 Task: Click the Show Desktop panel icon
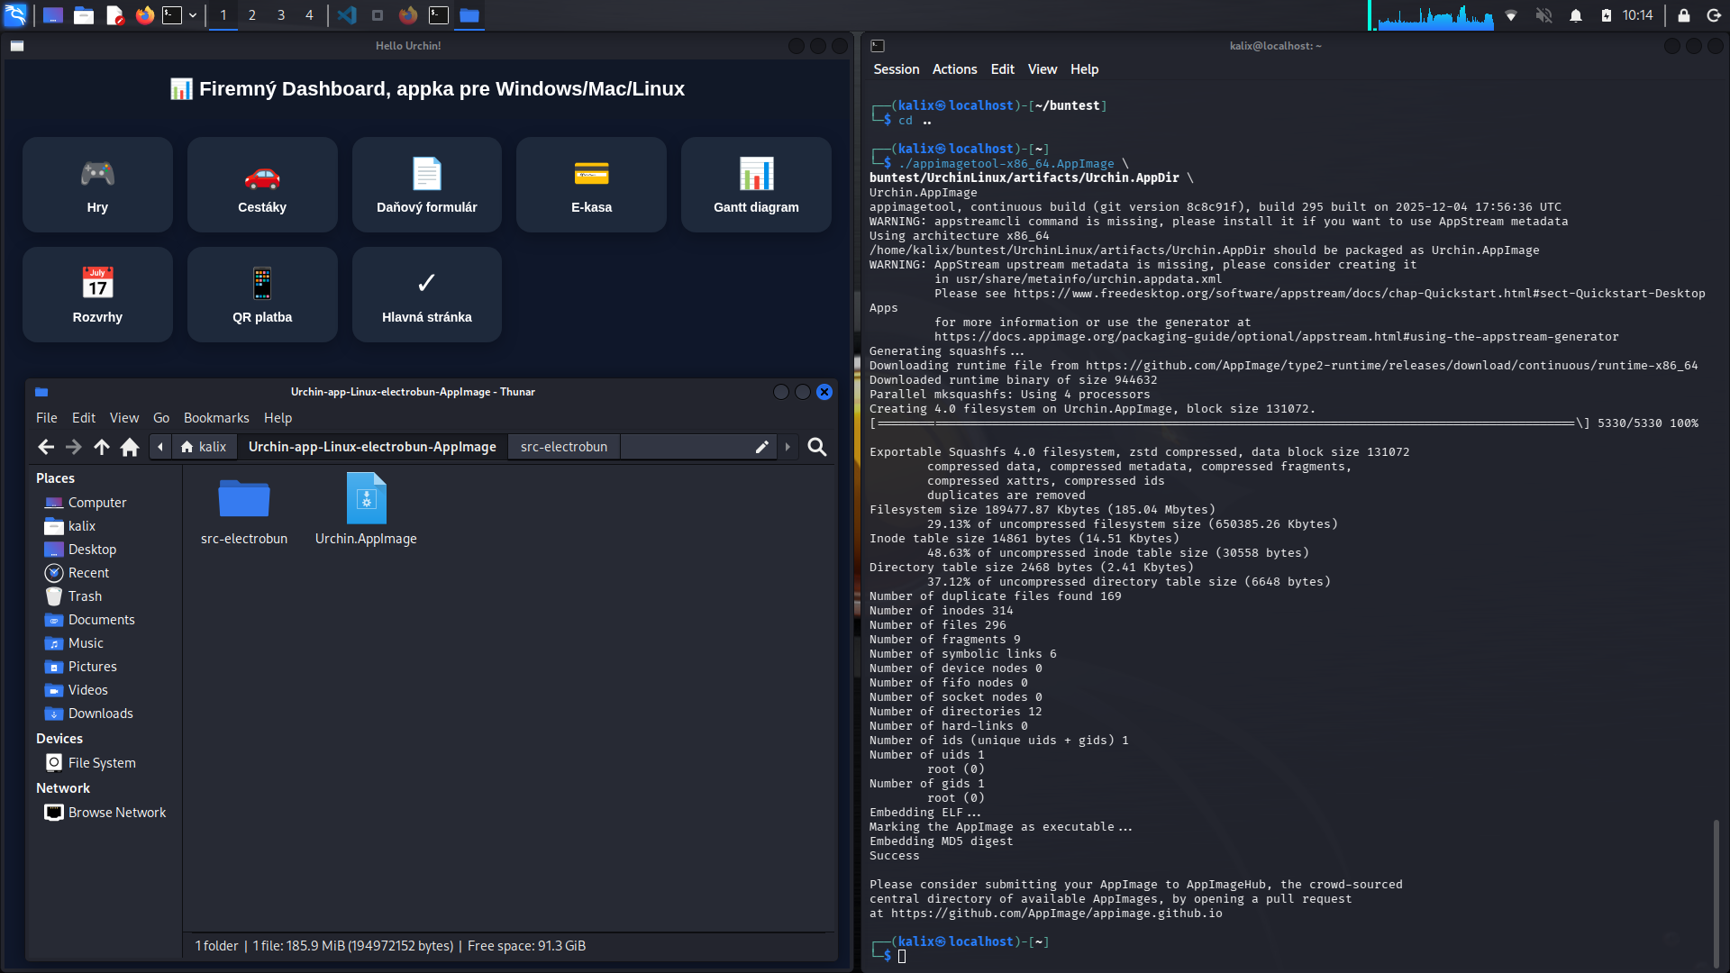tap(53, 15)
